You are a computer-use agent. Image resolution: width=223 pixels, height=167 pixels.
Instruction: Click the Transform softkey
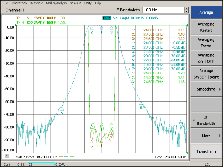pyautogui.click(x=206, y=151)
